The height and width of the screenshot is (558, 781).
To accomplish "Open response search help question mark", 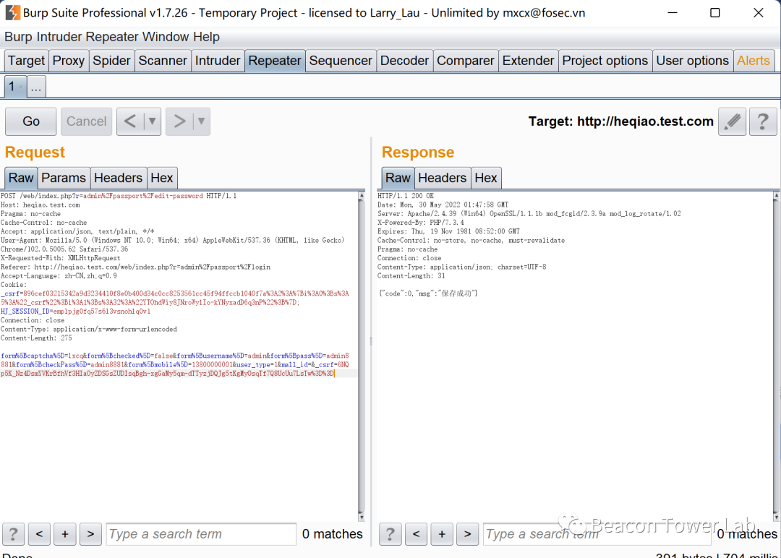I will (x=390, y=534).
